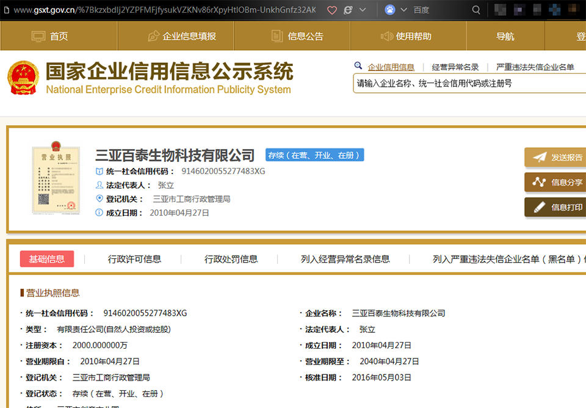Screen dimensions: 586x408
Task: Select the 严重违法失信企业名单 search category
Action: click(x=535, y=67)
